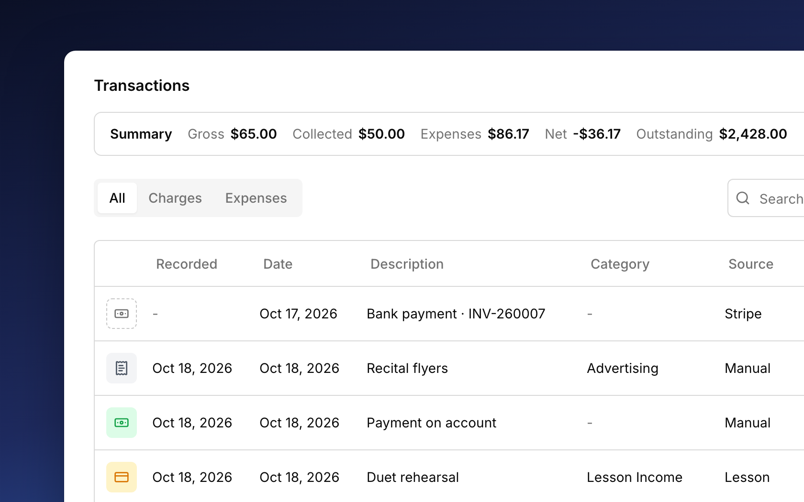Click the Source column header
804x502 pixels.
[751, 264]
